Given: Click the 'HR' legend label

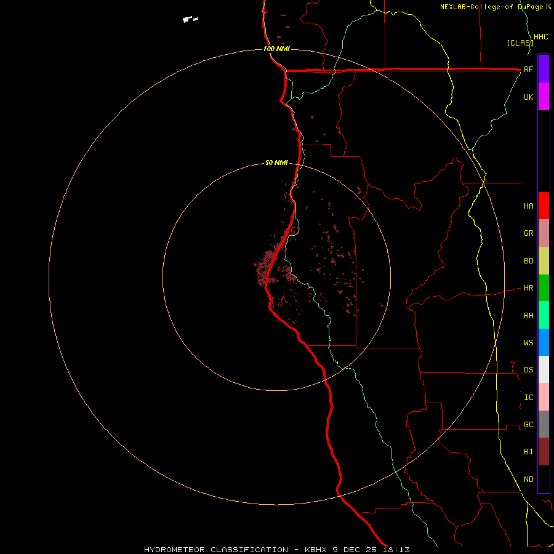Looking at the screenshot, I should 528,288.
